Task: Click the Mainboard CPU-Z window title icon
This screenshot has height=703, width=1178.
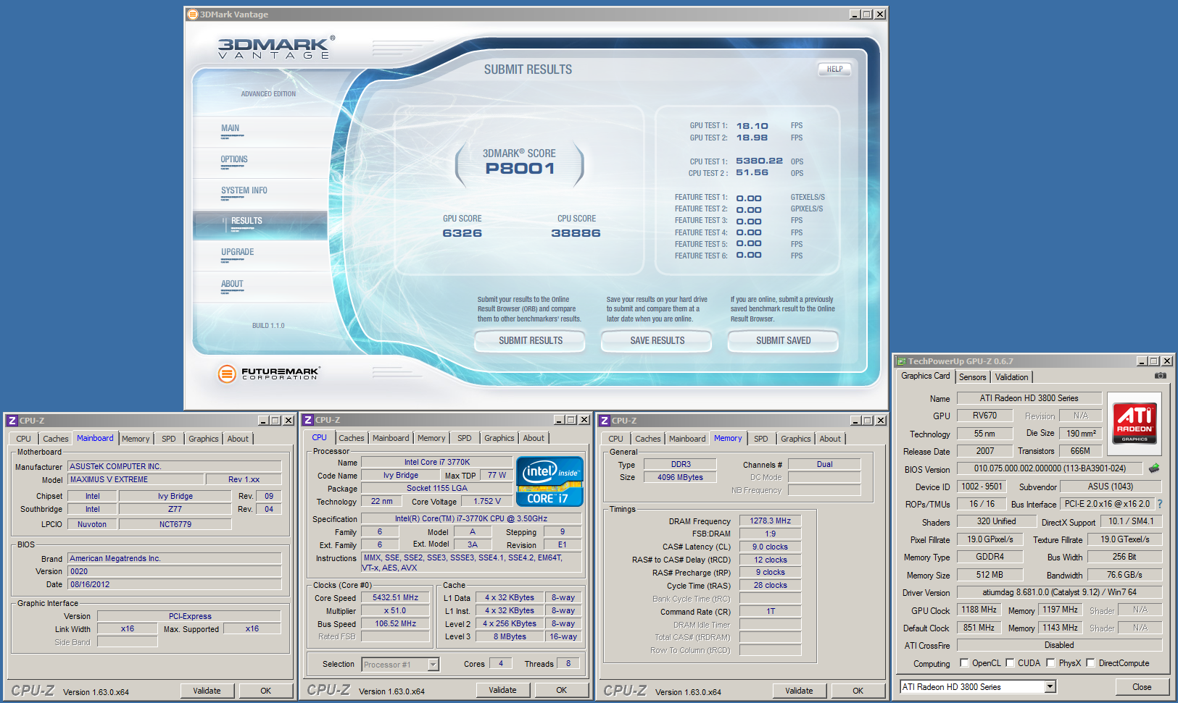Action: tap(12, 420)
